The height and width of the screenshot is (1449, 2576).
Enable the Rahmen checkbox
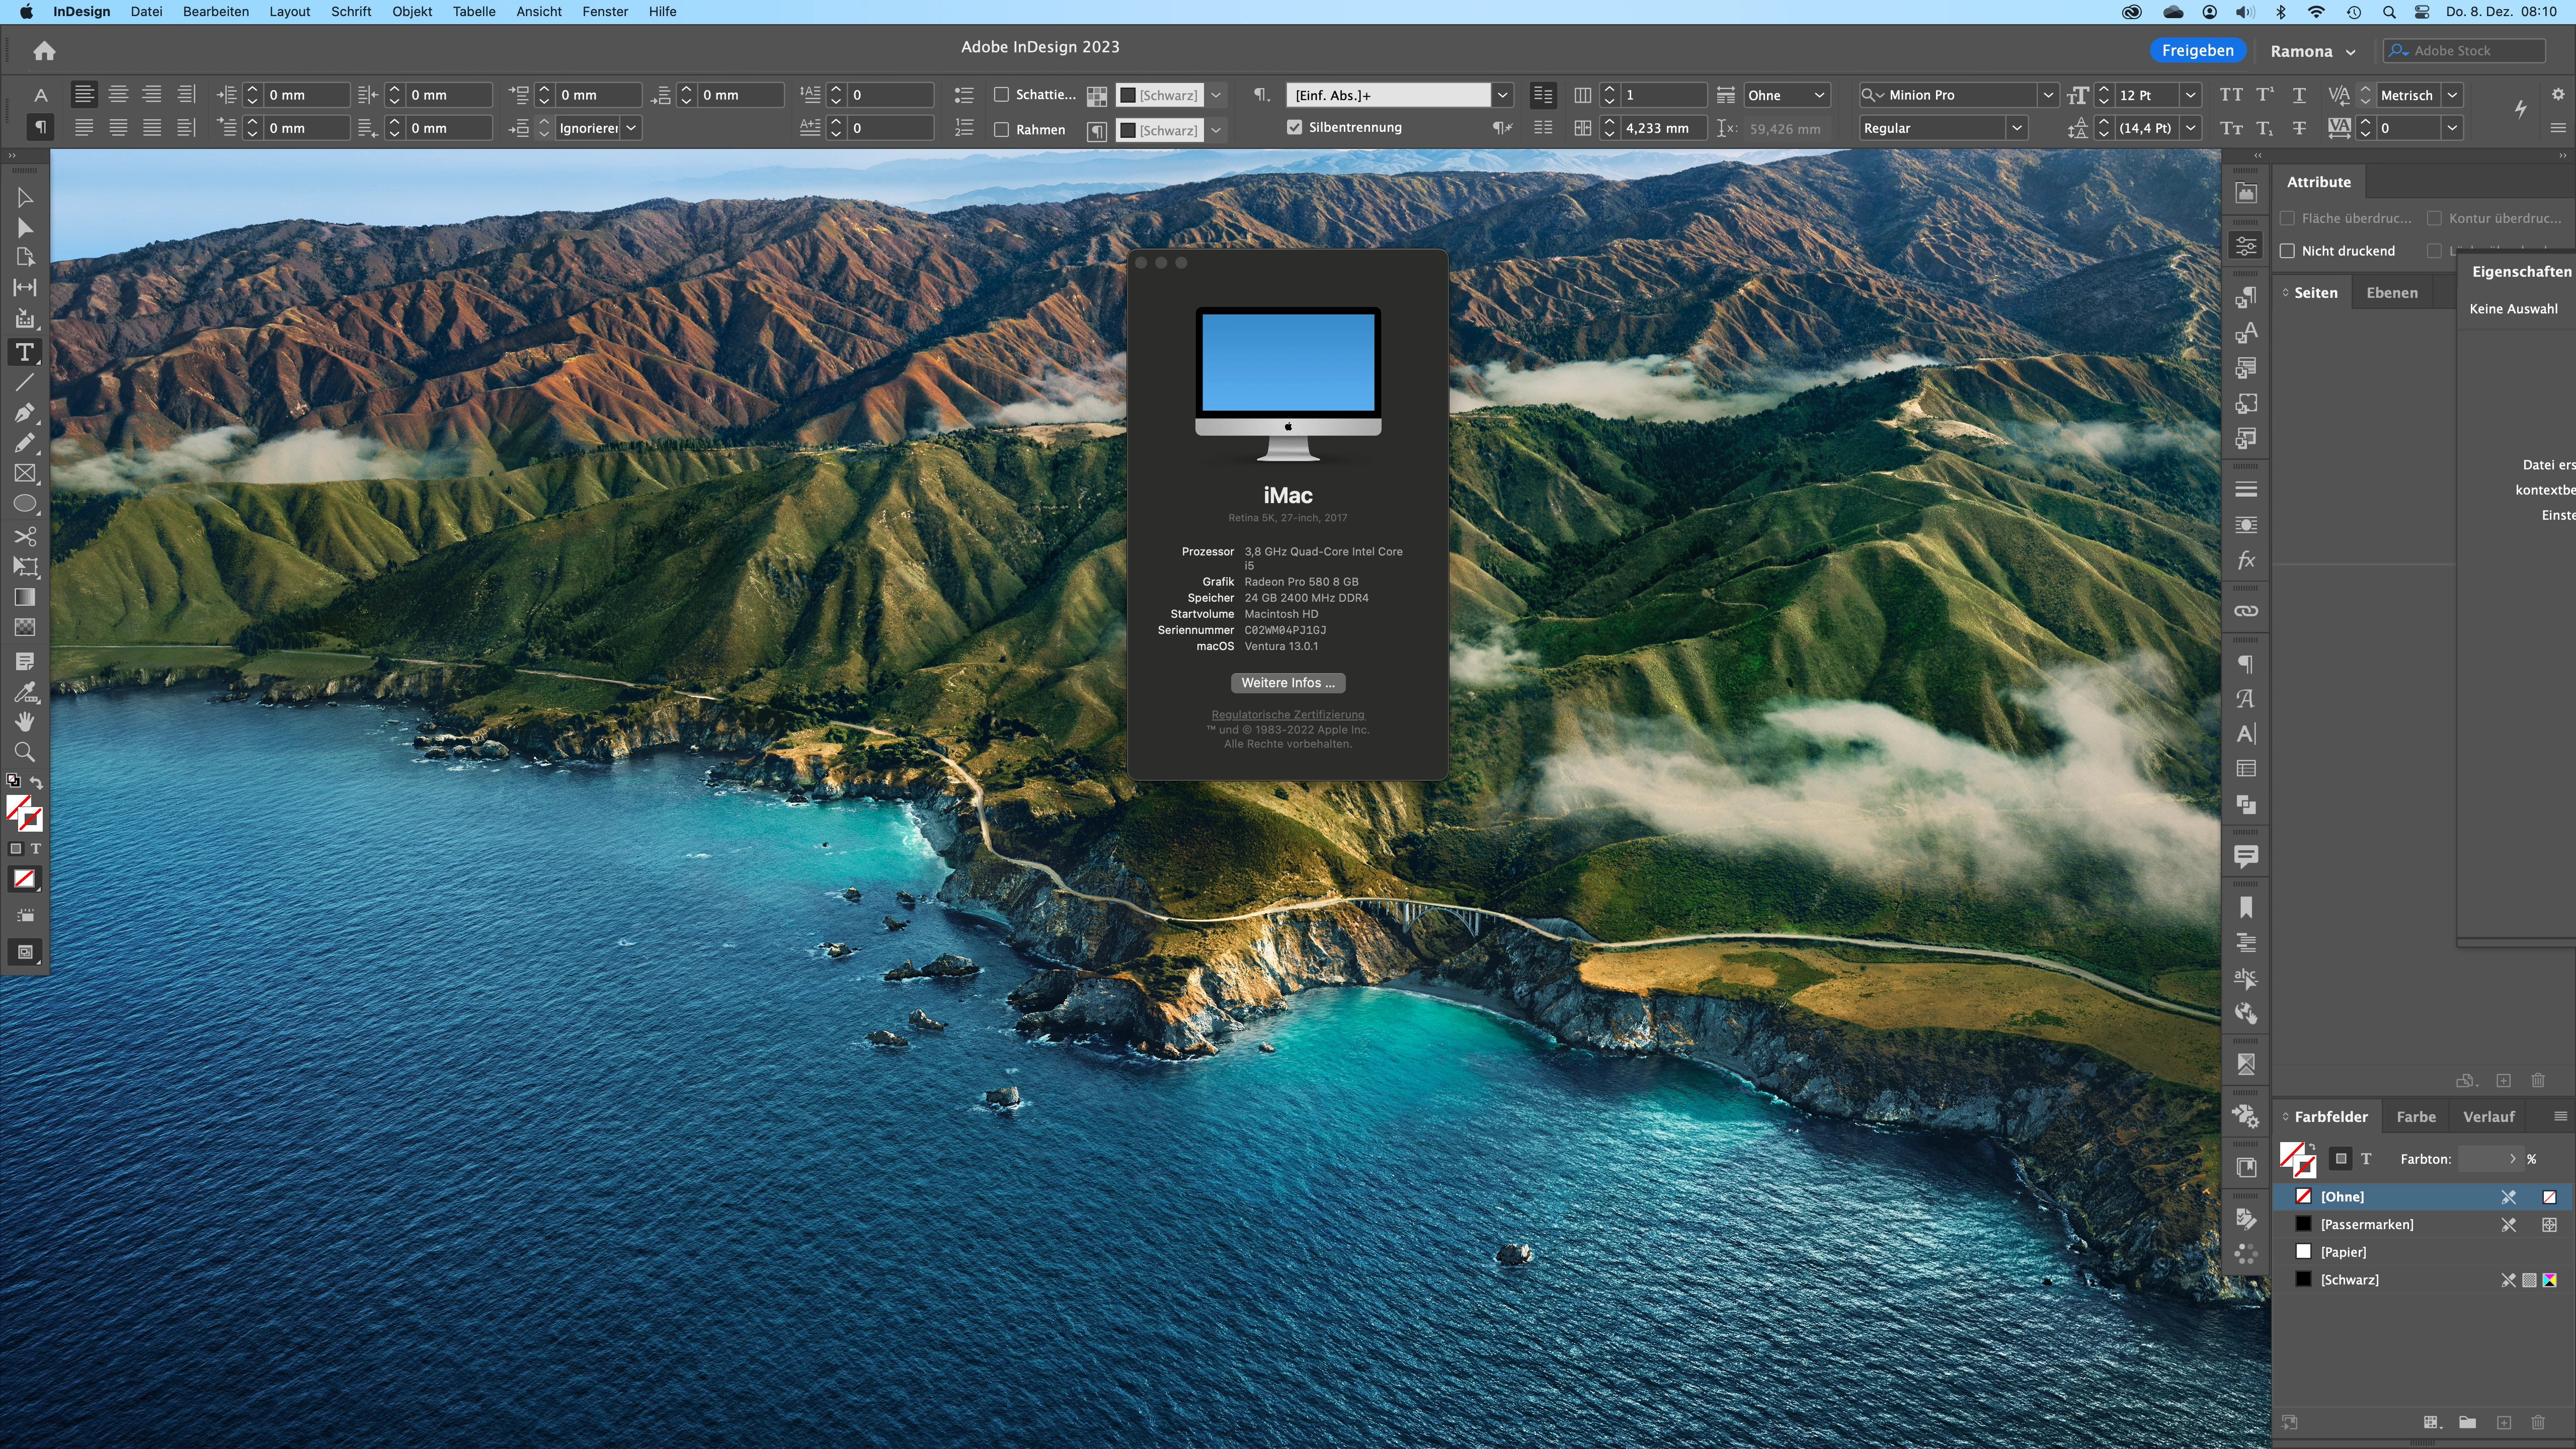1001,129
